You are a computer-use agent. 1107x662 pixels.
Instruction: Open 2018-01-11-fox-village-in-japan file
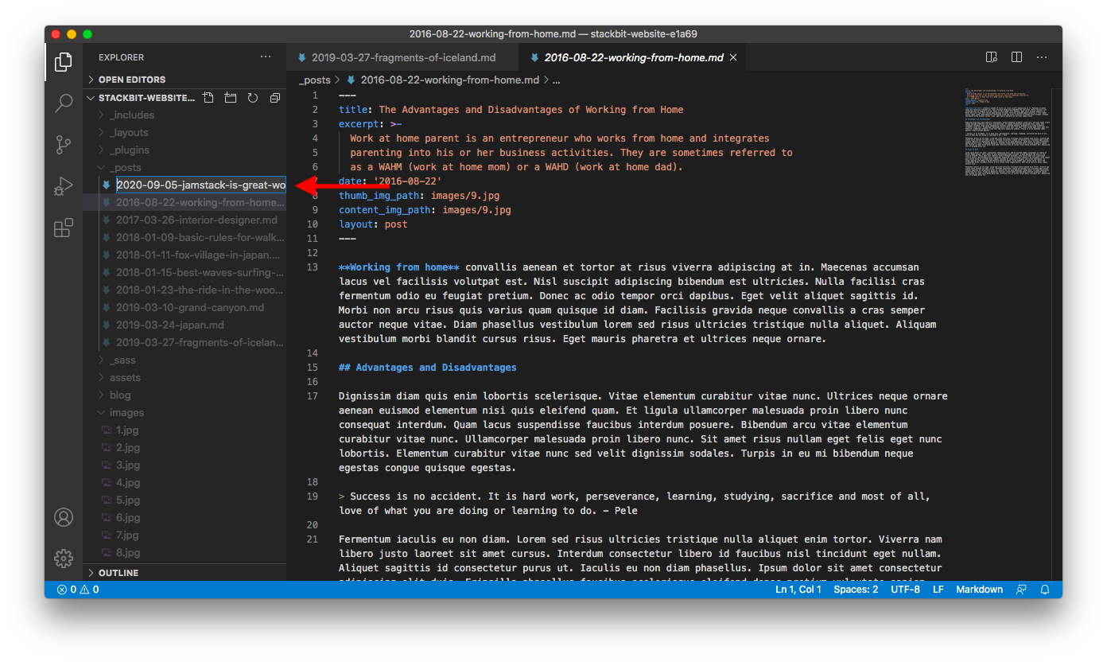click(184, 255)
